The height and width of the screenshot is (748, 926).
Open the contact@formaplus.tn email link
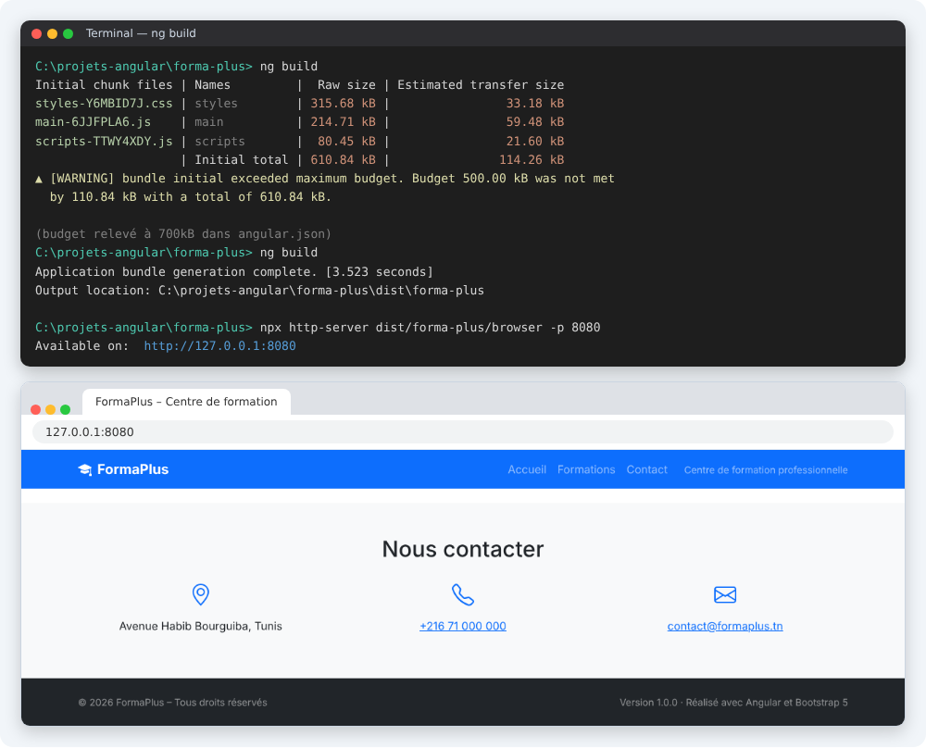coord(725,627)
